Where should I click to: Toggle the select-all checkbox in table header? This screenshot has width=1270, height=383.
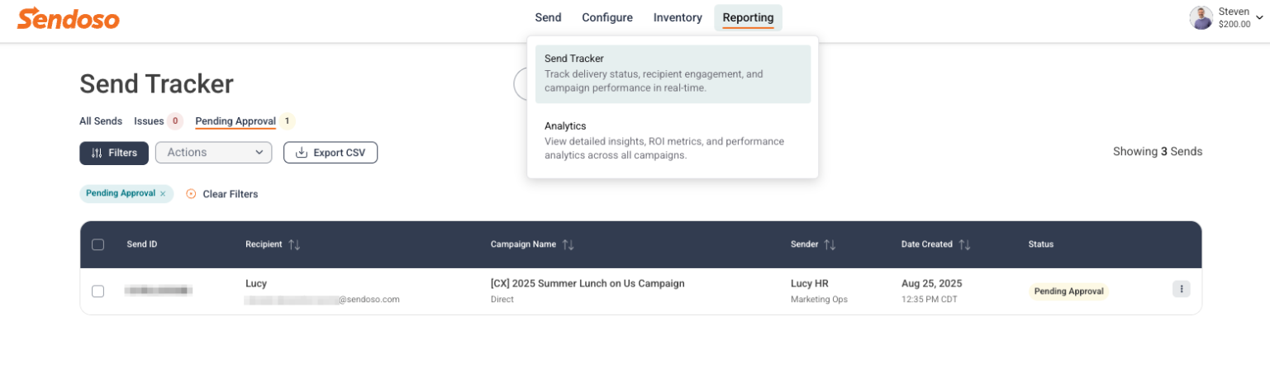[x=98, y=244]
